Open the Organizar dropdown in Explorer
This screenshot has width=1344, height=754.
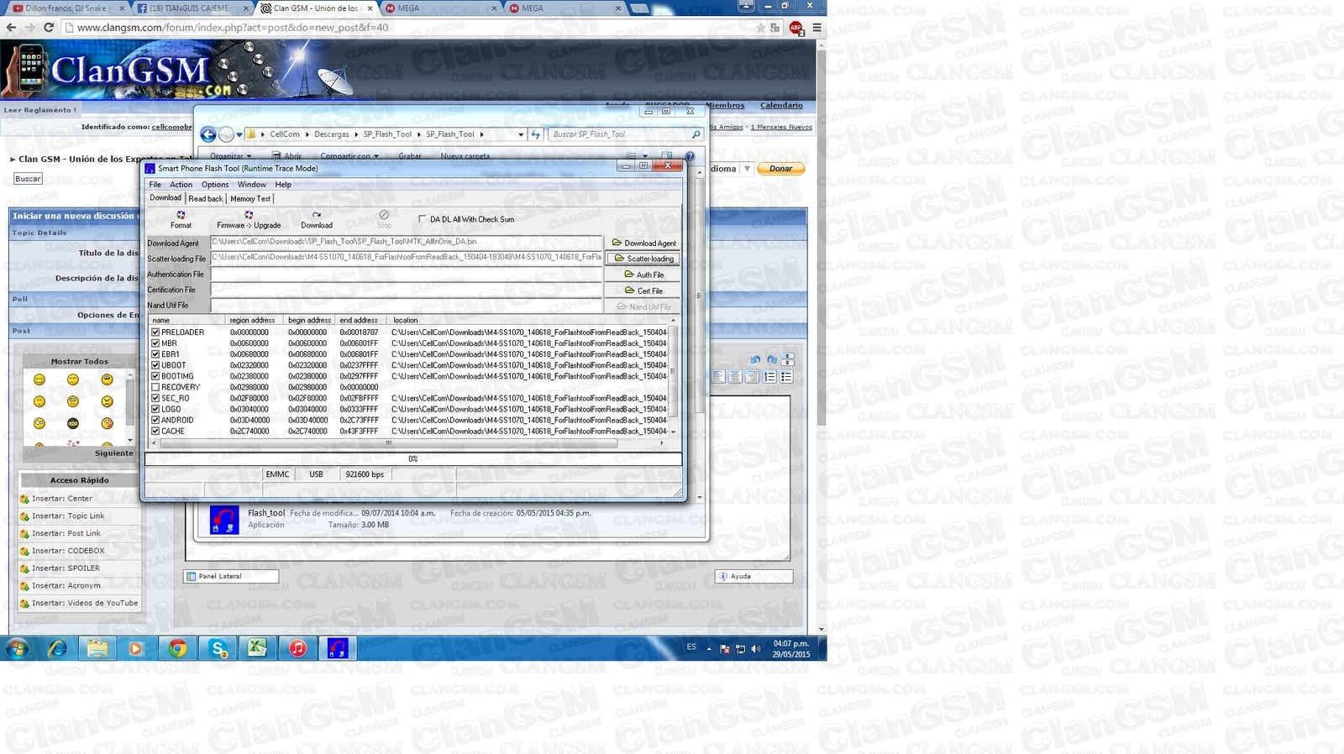tap(231, 156)
